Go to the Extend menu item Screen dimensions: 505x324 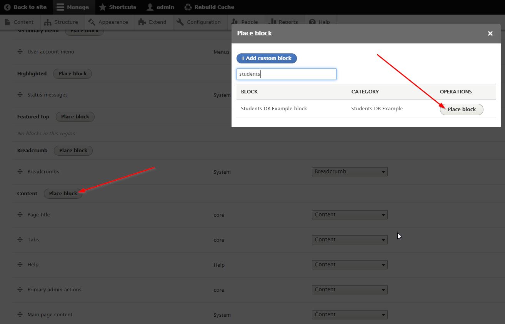(x=153, y=22)
